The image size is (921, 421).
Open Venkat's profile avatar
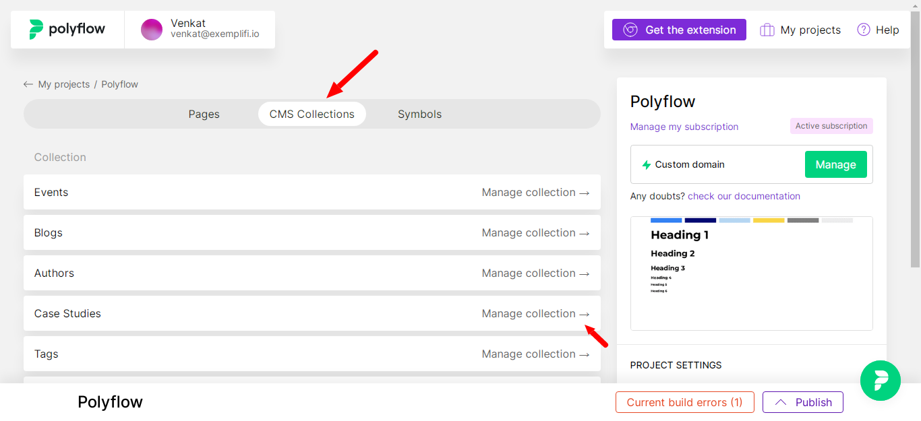coord(152,30)
